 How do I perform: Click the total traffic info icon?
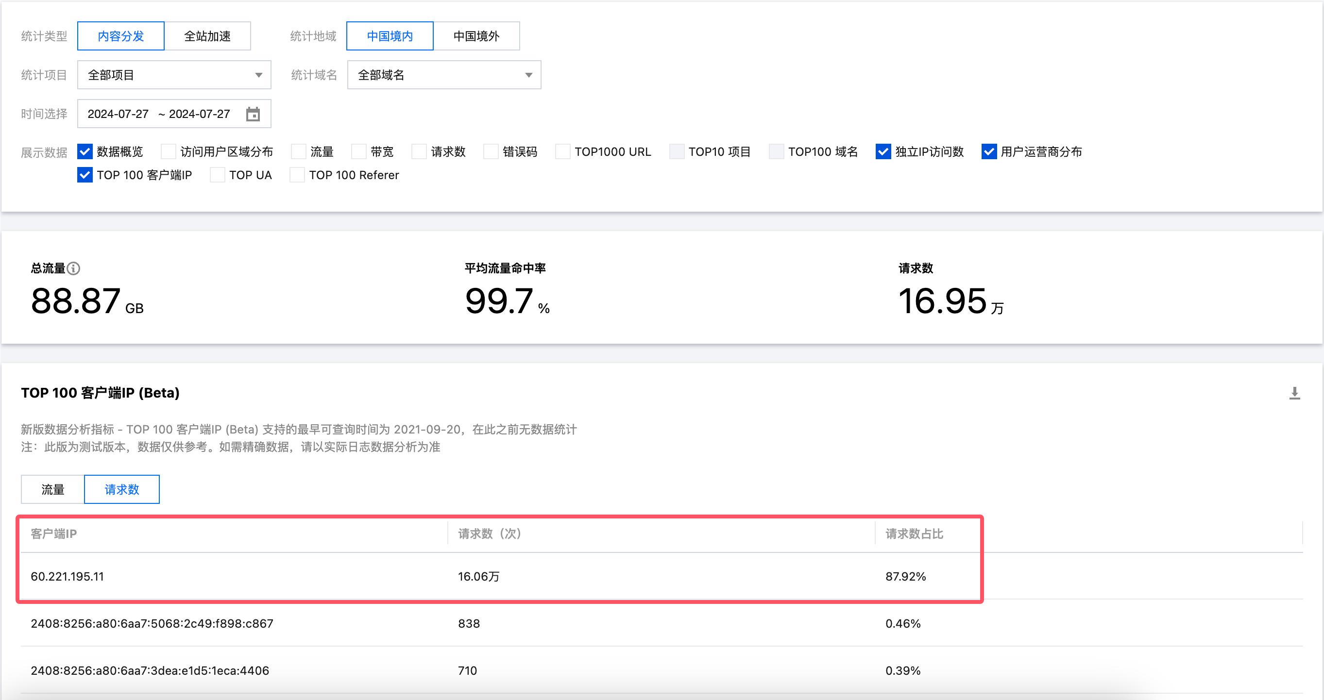point(74,268)
